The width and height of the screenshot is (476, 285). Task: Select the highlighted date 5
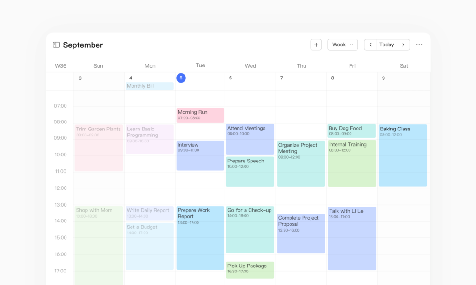pos(181,78)
